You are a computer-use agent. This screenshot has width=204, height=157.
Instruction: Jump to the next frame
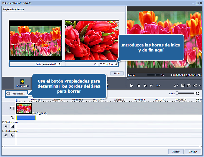tap(151, 85)
